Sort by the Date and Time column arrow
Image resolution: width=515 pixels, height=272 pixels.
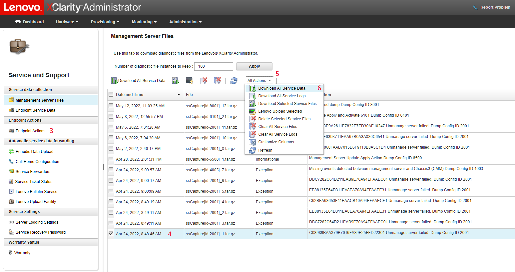point(179,94)
